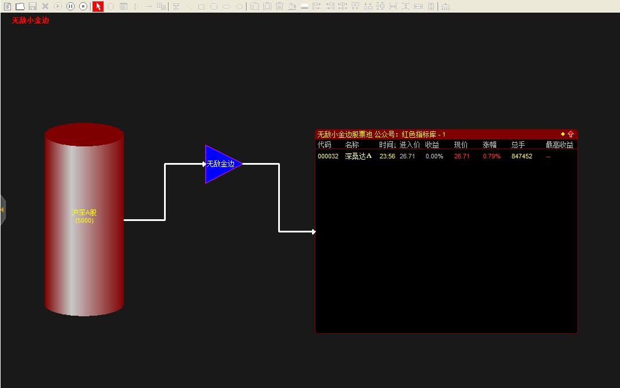Image resolution: width=620 pixels, height=388 pixels.
Task: Toggle sort order on the 时间 column
Action: [386, 145]
